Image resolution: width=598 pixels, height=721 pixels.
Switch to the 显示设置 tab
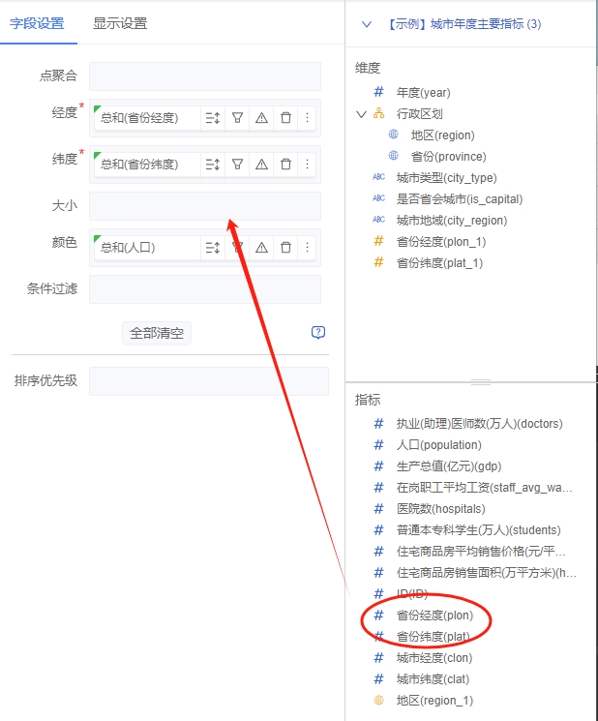tap(120, 23)
